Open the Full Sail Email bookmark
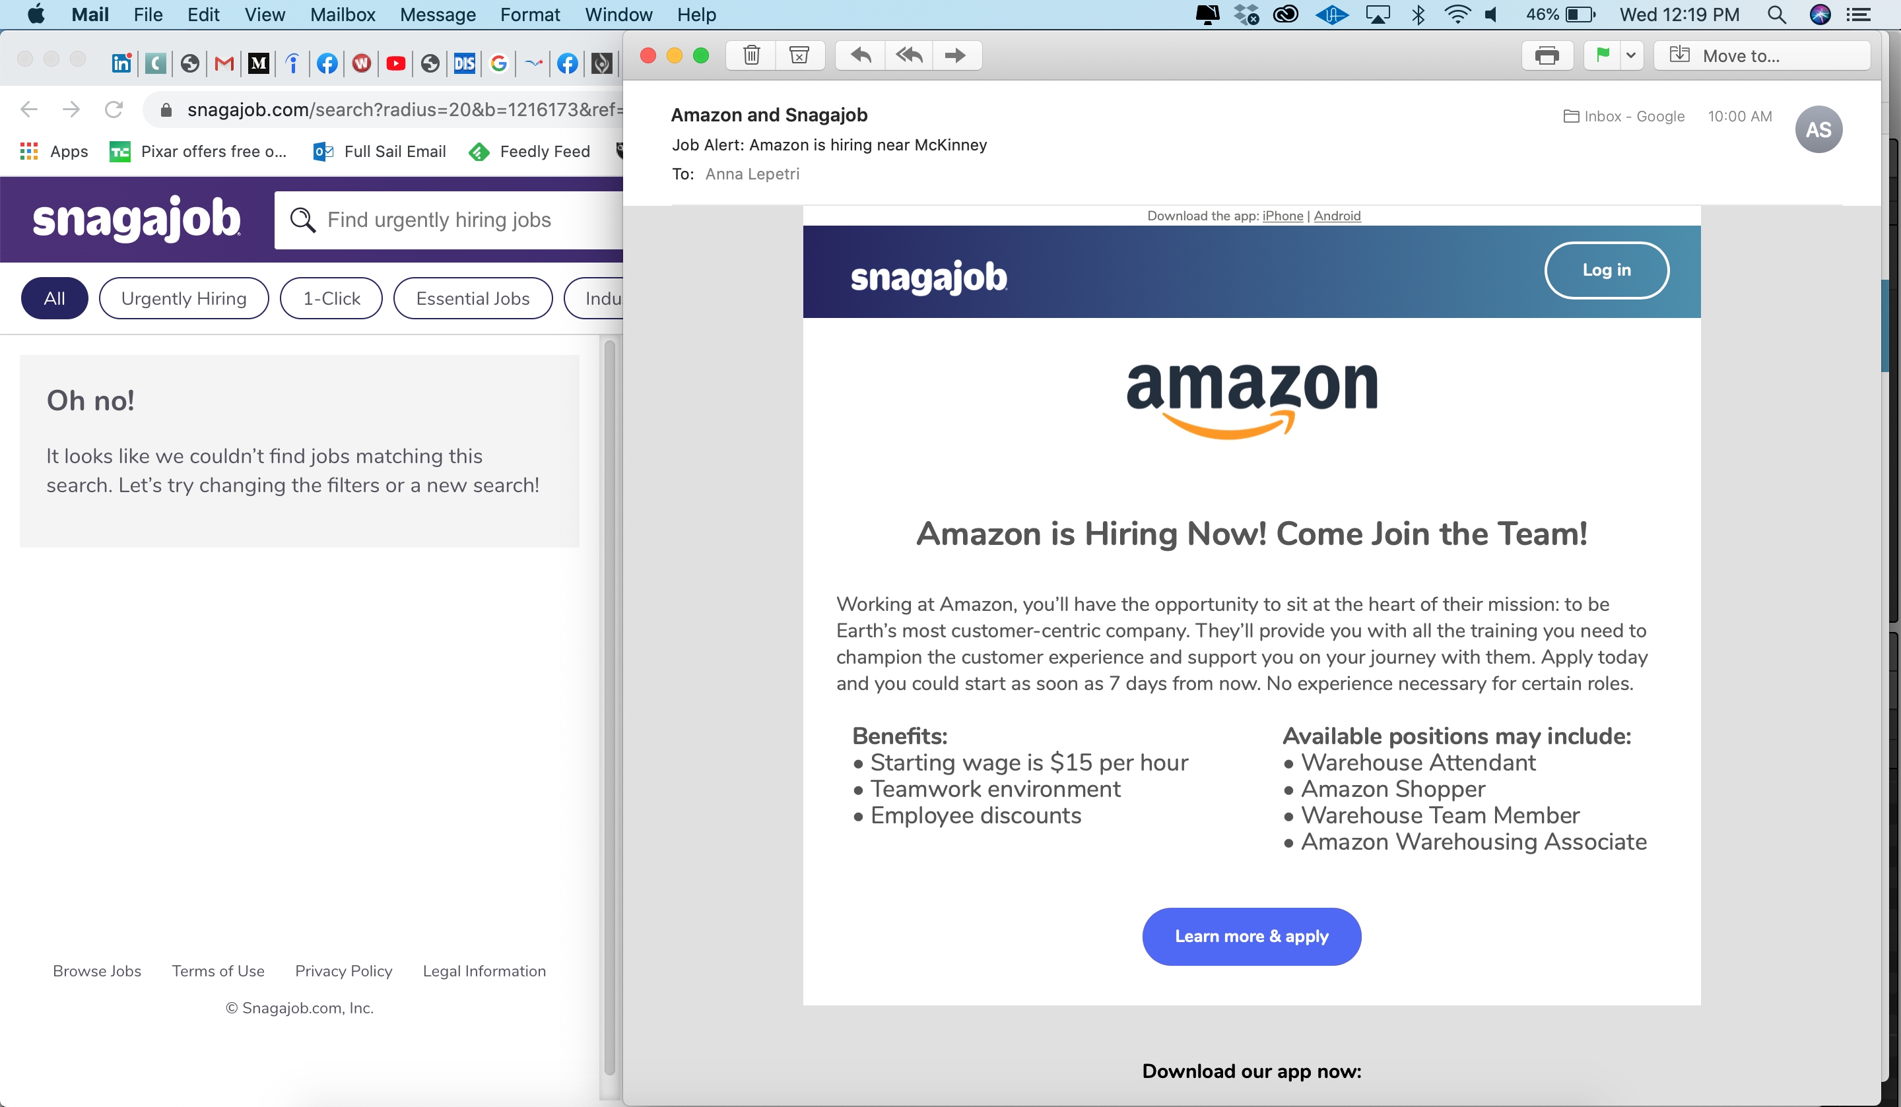The image size is (1901, 1107). click(x=380, y=152)
